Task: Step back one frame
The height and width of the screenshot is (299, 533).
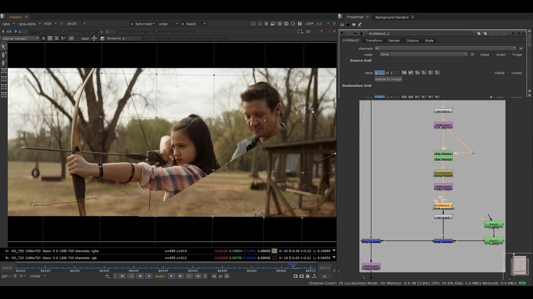Action: 140,276
